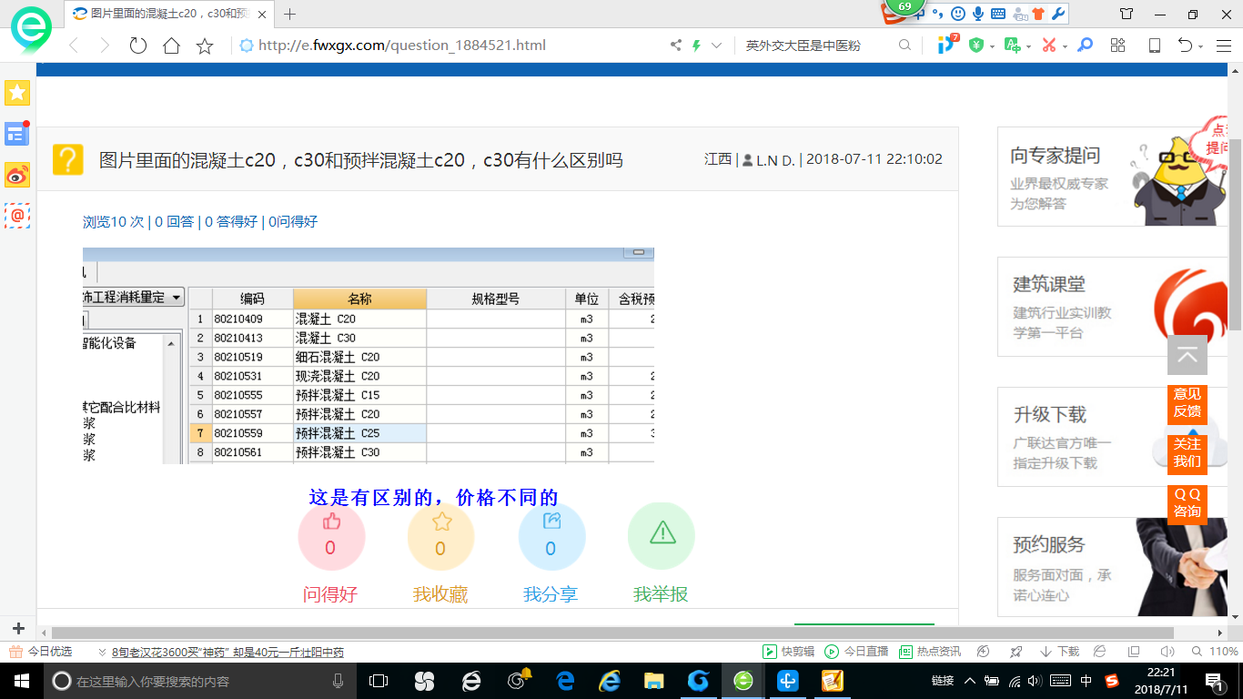Reload the page with the refresh icon
Viewport: 1243px width, 699px height.
click(x=137, y=46)
